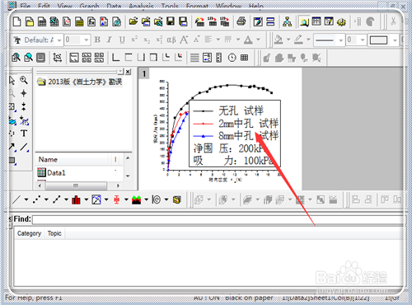Toggle Greek symbols (αβ) formatting
Viewport: 412px width, 305px height.
171,40
